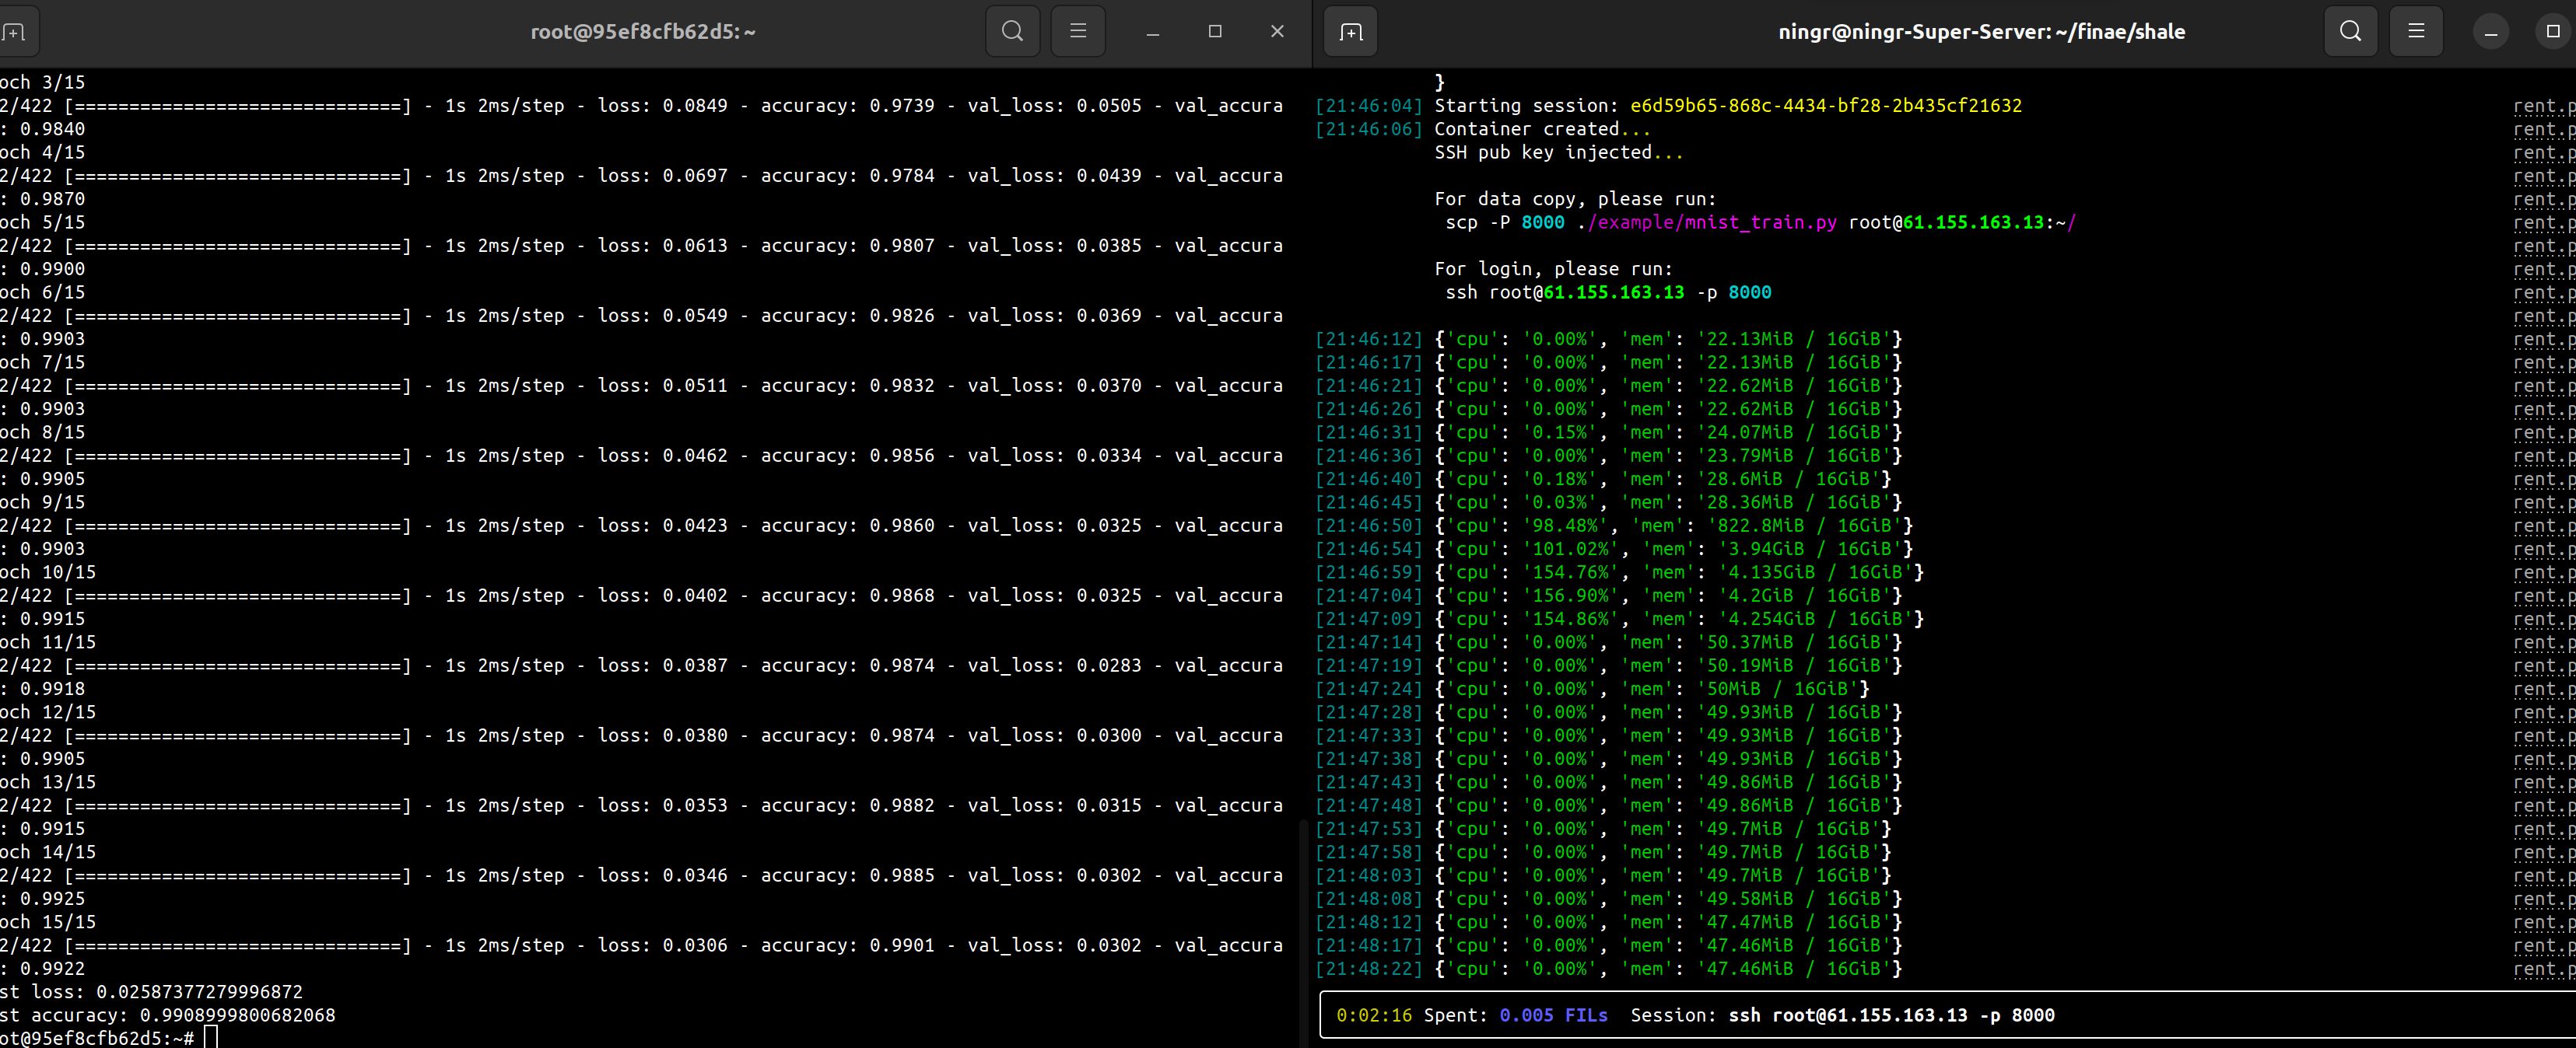2576x1048 pixels.
Task: Click 'For login, please run:' text
Action: 1553,269
